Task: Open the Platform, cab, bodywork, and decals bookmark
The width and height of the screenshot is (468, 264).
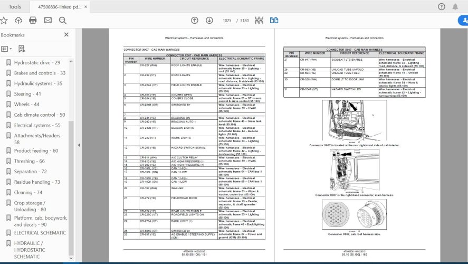Action: (x=41, y=221)
